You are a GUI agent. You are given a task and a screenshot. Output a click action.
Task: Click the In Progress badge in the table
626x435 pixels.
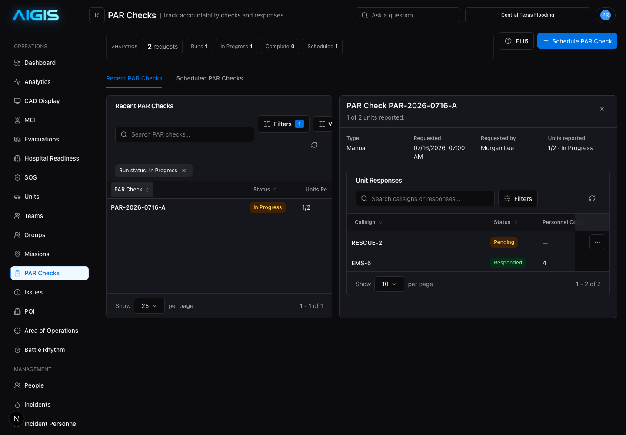267,207
